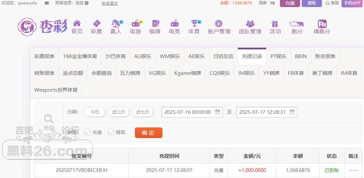Toggle the 充值 type checkbox

(x=87, y=132)
